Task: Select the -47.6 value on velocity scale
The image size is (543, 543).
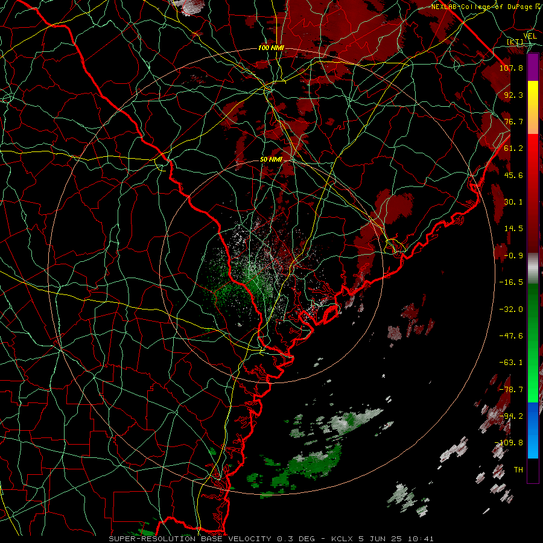Action: coord(511,336)
